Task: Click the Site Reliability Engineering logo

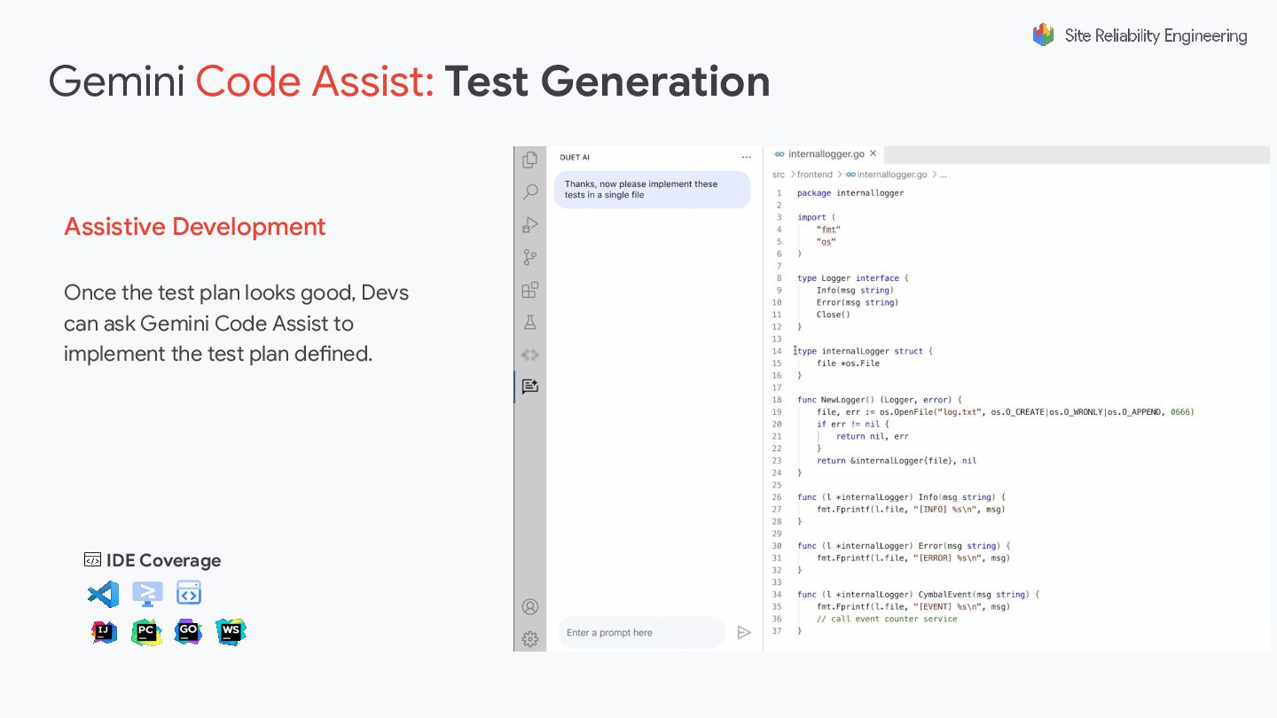Action: 1140,35
